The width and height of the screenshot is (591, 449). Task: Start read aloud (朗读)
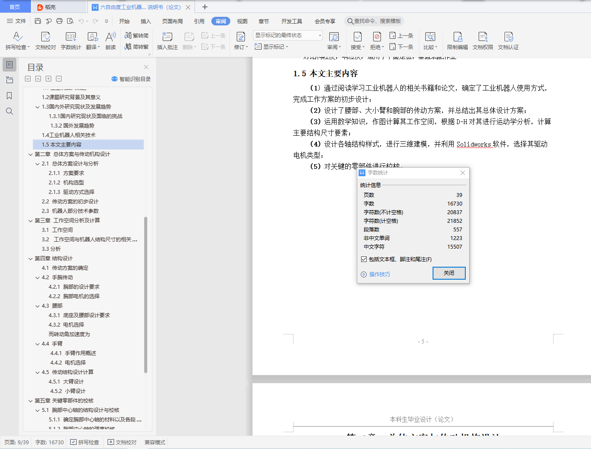pyautogui.click(x=111, y=41)
